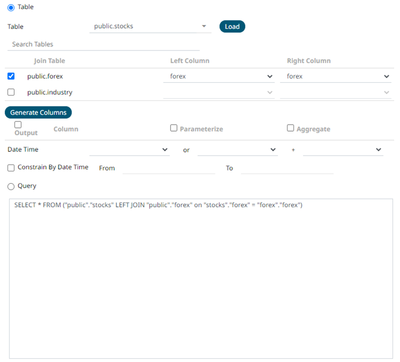Select the Query radio button
The image size is (400, 362).
click(11, 186)
